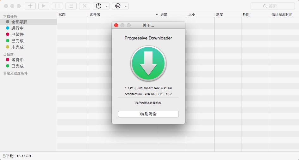Click the Architecture x86-64 SDK text
The height and width of the screenshot is (160, 299).
click(148, 94)
